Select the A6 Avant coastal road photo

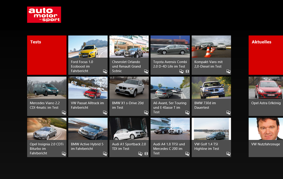[170, 88]
